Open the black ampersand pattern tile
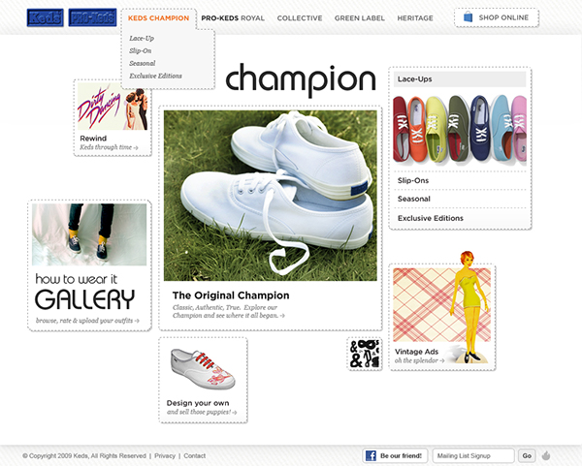 [365, 354]
